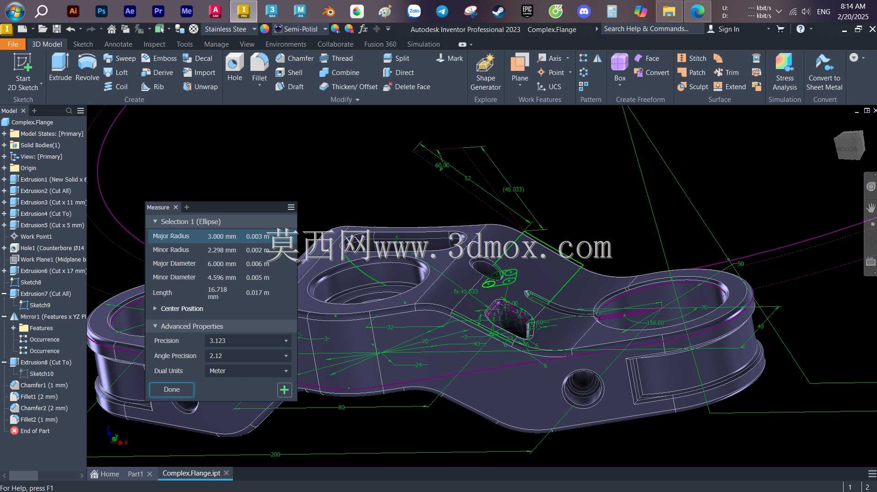Apply the Chamfer tool
The image size is (877, 492).
point(294,58)
